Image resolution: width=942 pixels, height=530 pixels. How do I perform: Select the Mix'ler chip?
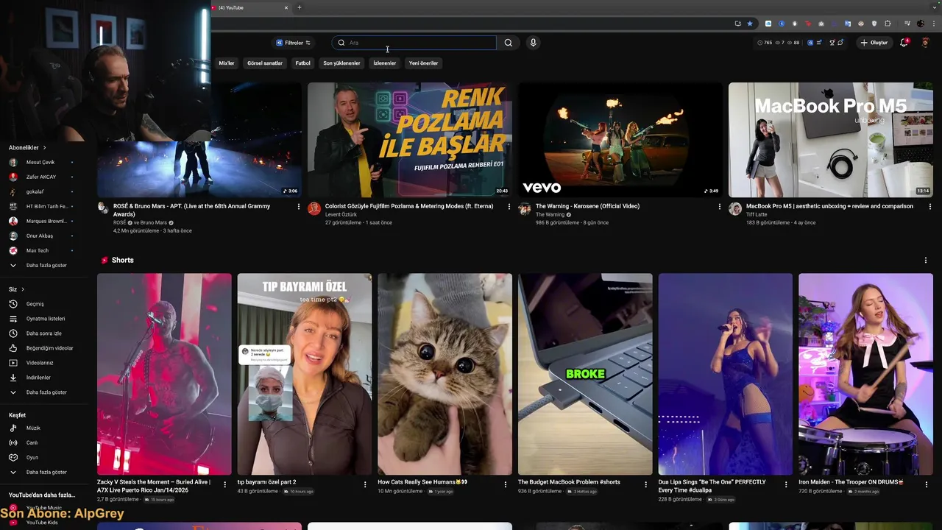click(227, 63)
